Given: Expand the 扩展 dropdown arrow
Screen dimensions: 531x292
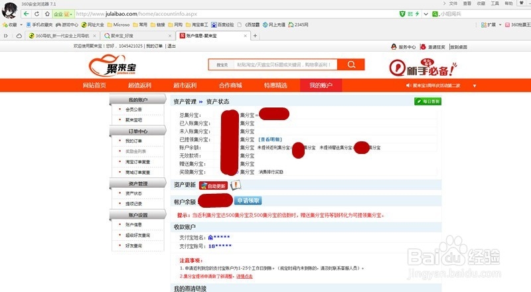Looking at the screenshot, I should pyautogui.click(x=500, y=25).
